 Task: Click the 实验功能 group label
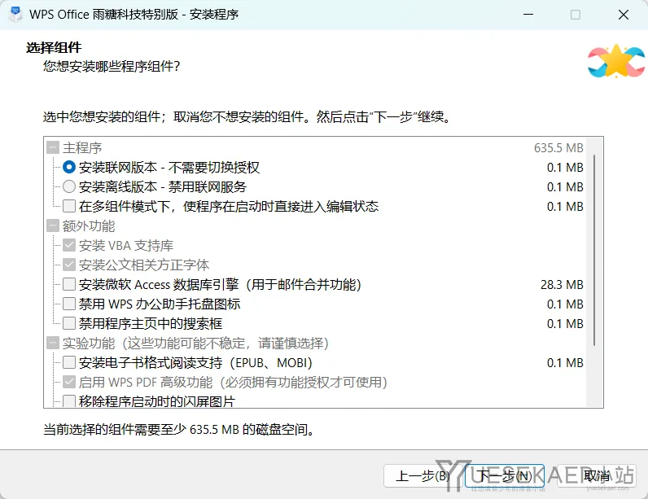tap(195, 343)
